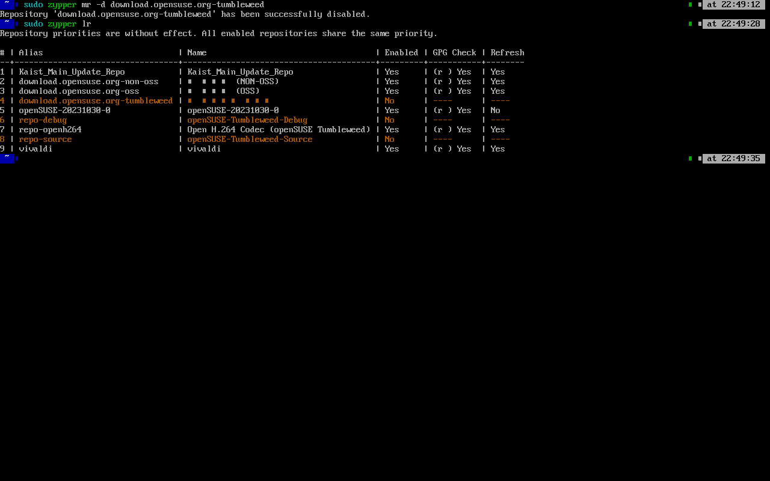Click alias 'repo-debug'

coord(43,120)
